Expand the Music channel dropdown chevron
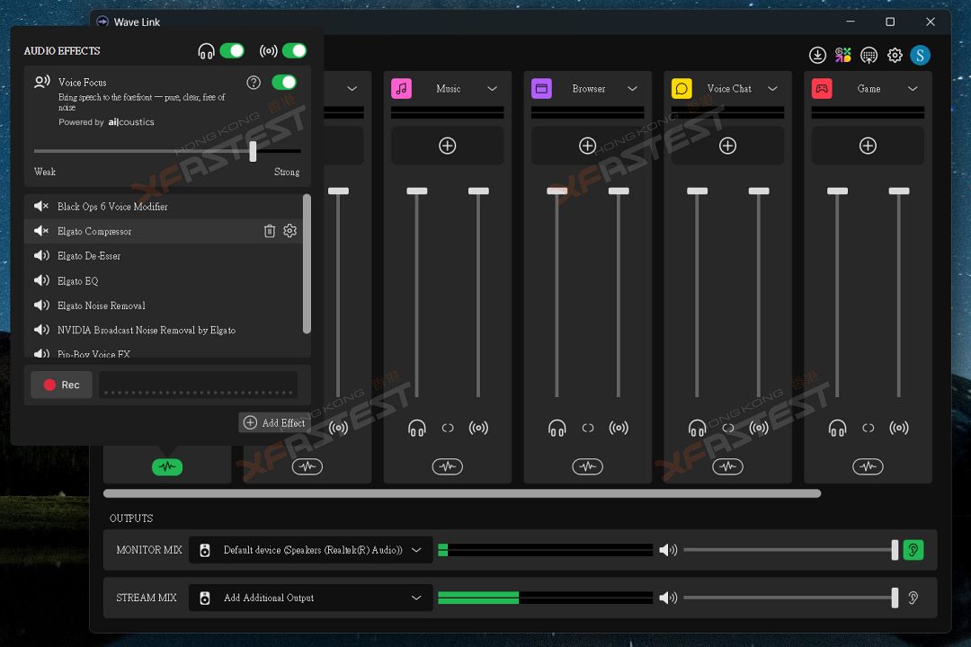Image resolution: width=971 pixels, height=647 pixels. [x=493, y=89]
